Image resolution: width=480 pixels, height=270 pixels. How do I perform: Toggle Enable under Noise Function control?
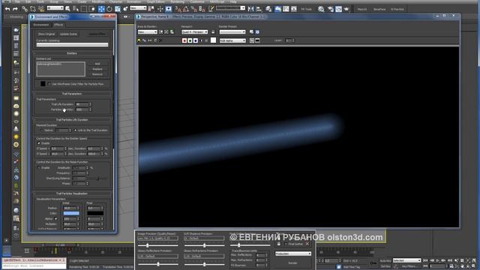38,167
